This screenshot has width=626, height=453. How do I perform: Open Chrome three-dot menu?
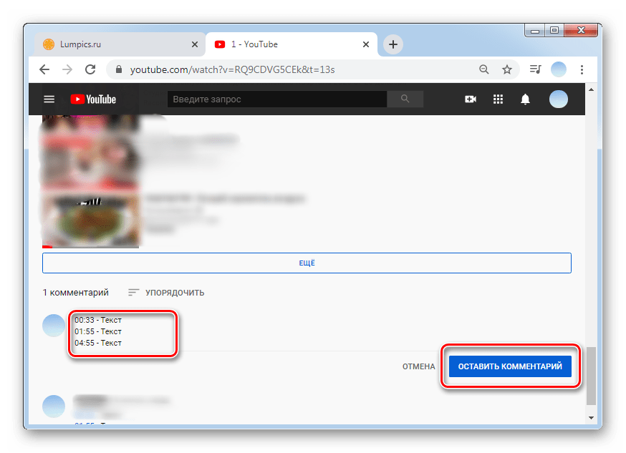click(582, 69)
